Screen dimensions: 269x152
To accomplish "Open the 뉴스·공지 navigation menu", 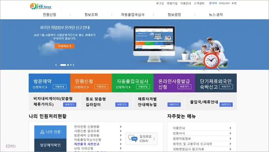I will 216,15.
